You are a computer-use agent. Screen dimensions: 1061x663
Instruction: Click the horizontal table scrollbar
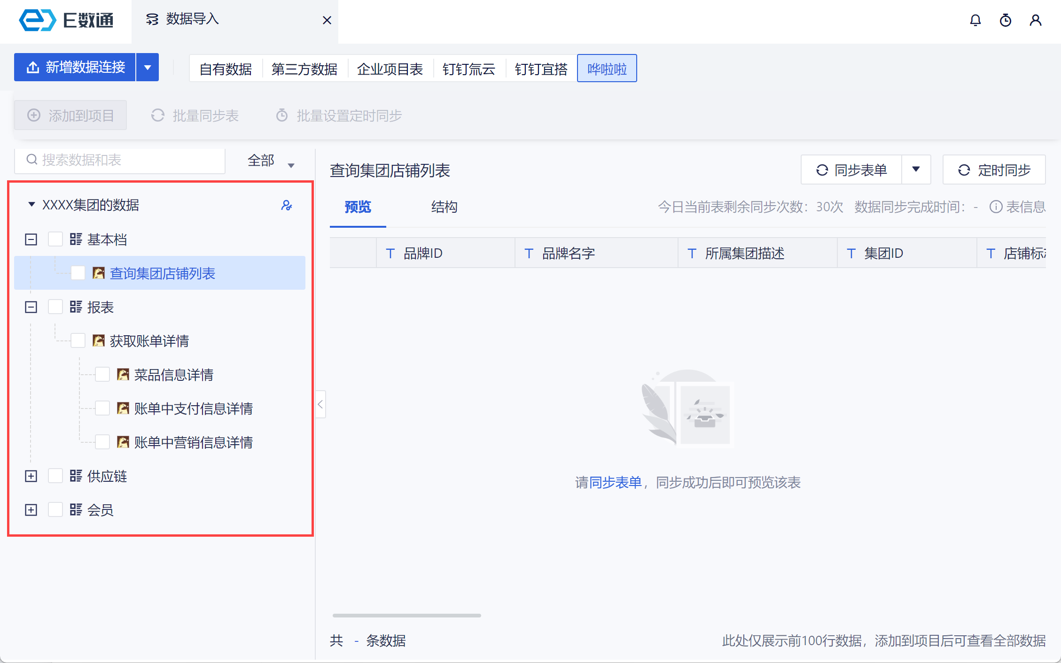(x=406, y=615)
